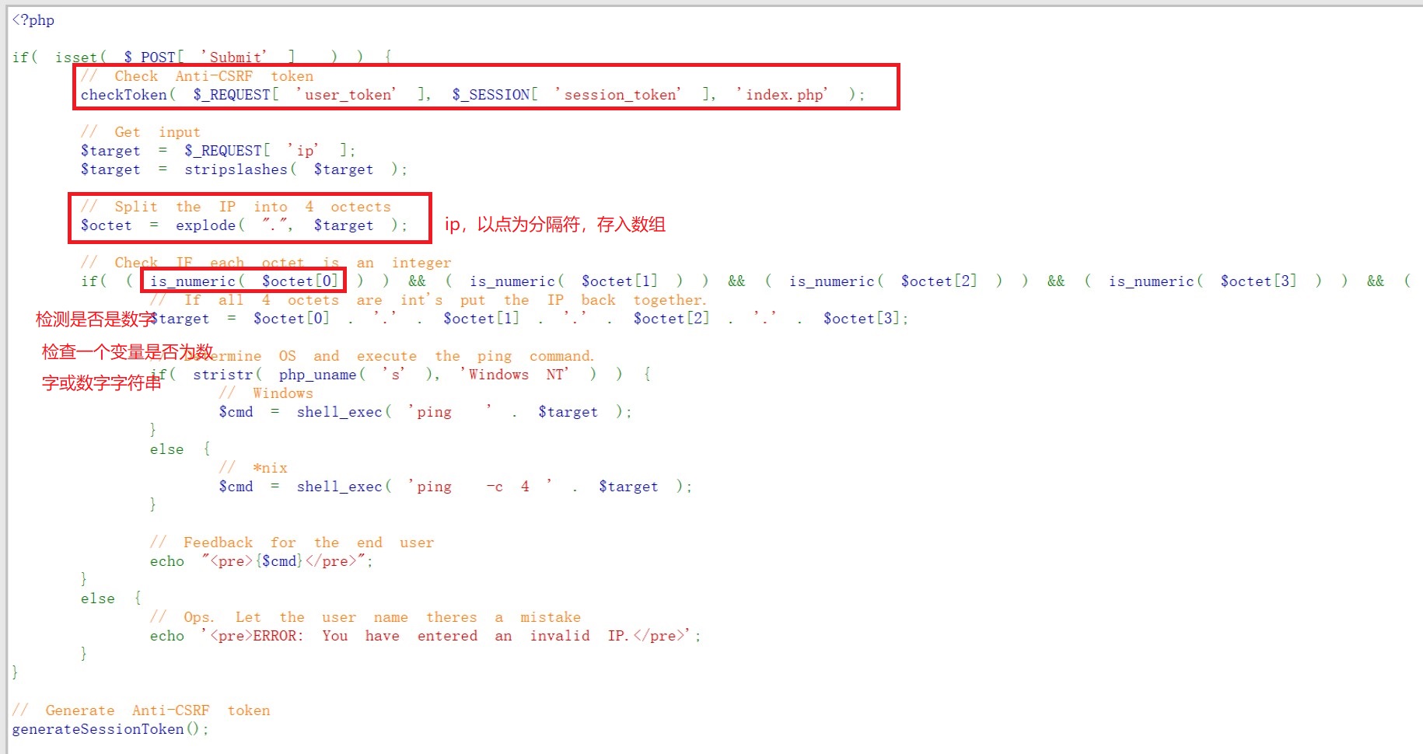Click $octet[1] inside the is_numeric check

tap(620, 281)
